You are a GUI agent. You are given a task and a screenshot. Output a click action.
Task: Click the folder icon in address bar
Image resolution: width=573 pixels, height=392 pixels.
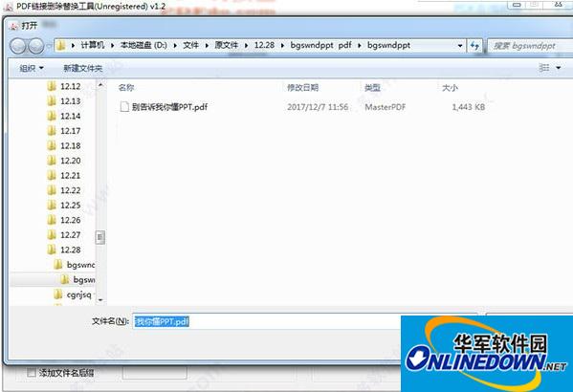tap(61, 45)
